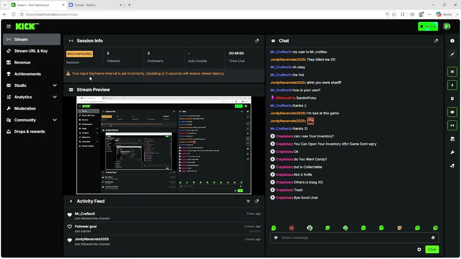Click the Kick logo

click(27, 26)
